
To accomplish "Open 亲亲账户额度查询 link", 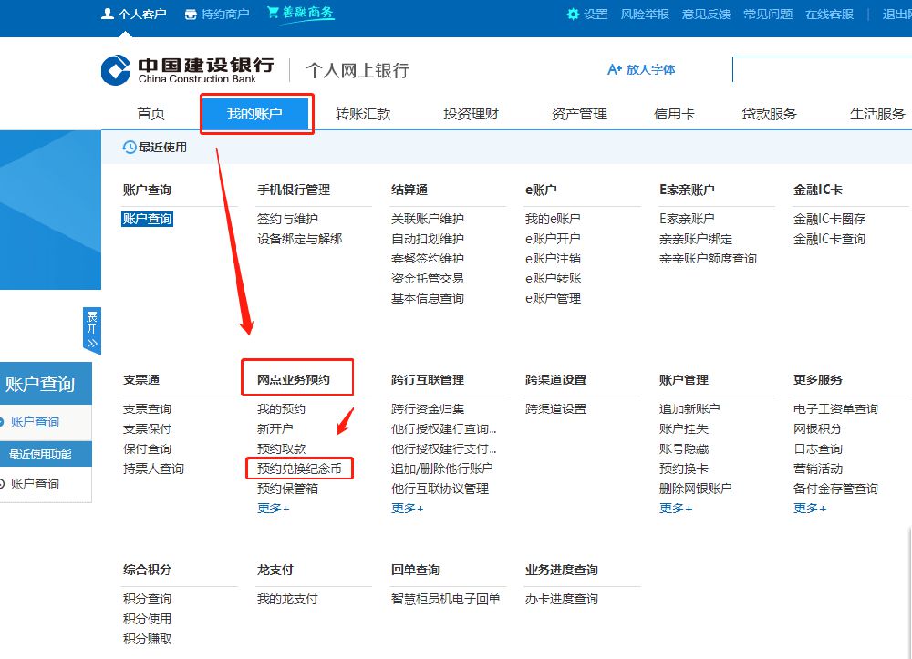I will (708, 259).
